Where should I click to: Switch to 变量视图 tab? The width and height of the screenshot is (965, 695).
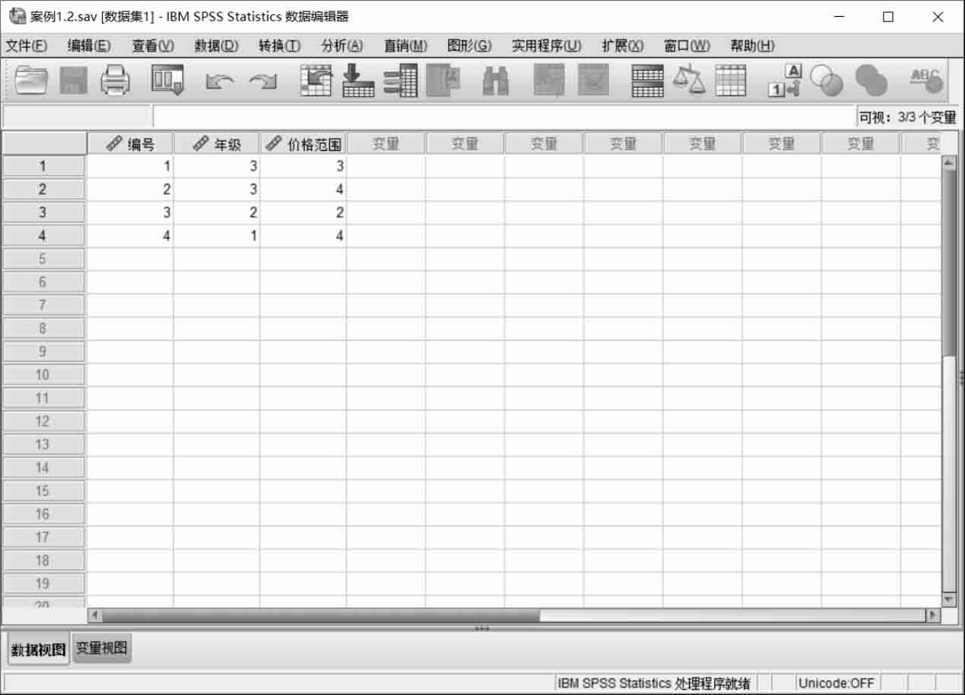tap(102, 649)
